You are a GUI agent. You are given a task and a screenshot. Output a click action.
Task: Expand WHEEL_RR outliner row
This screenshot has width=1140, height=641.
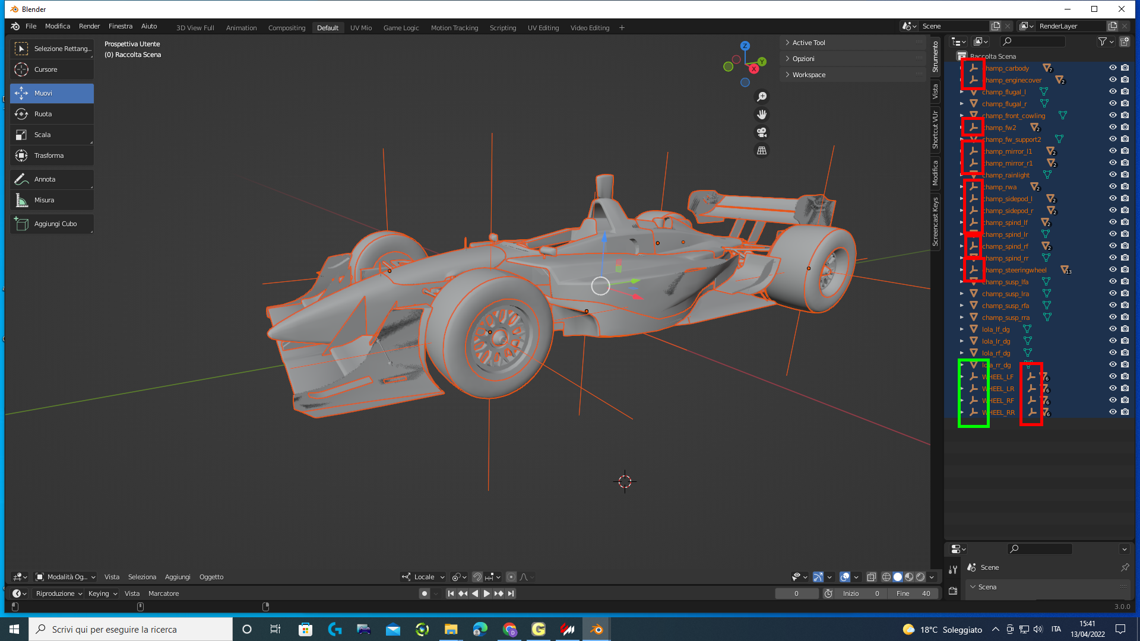point(962,412)
